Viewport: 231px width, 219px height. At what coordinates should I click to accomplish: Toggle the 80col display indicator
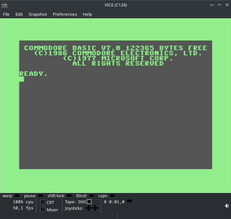(x=91, y=195)
